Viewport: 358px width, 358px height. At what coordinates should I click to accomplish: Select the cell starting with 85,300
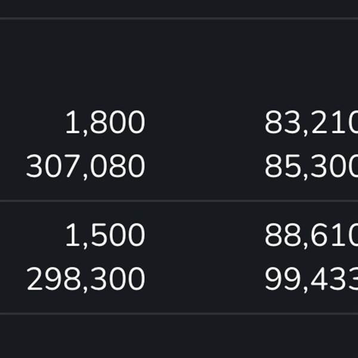pyautogui.click(x=310, y=166)
